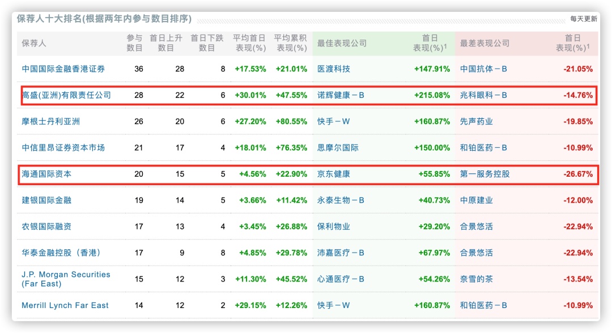Click the 保荐人 column header
This screenshot has height=333, width=612.
[34, 43]
